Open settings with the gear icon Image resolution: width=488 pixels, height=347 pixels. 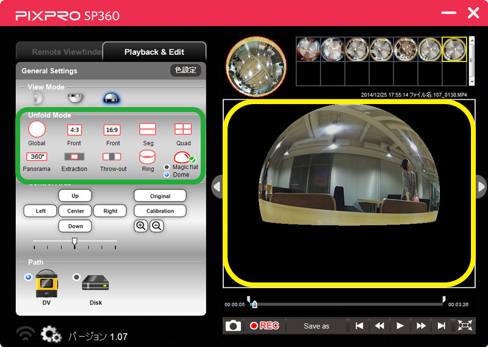tap(51, 334)
